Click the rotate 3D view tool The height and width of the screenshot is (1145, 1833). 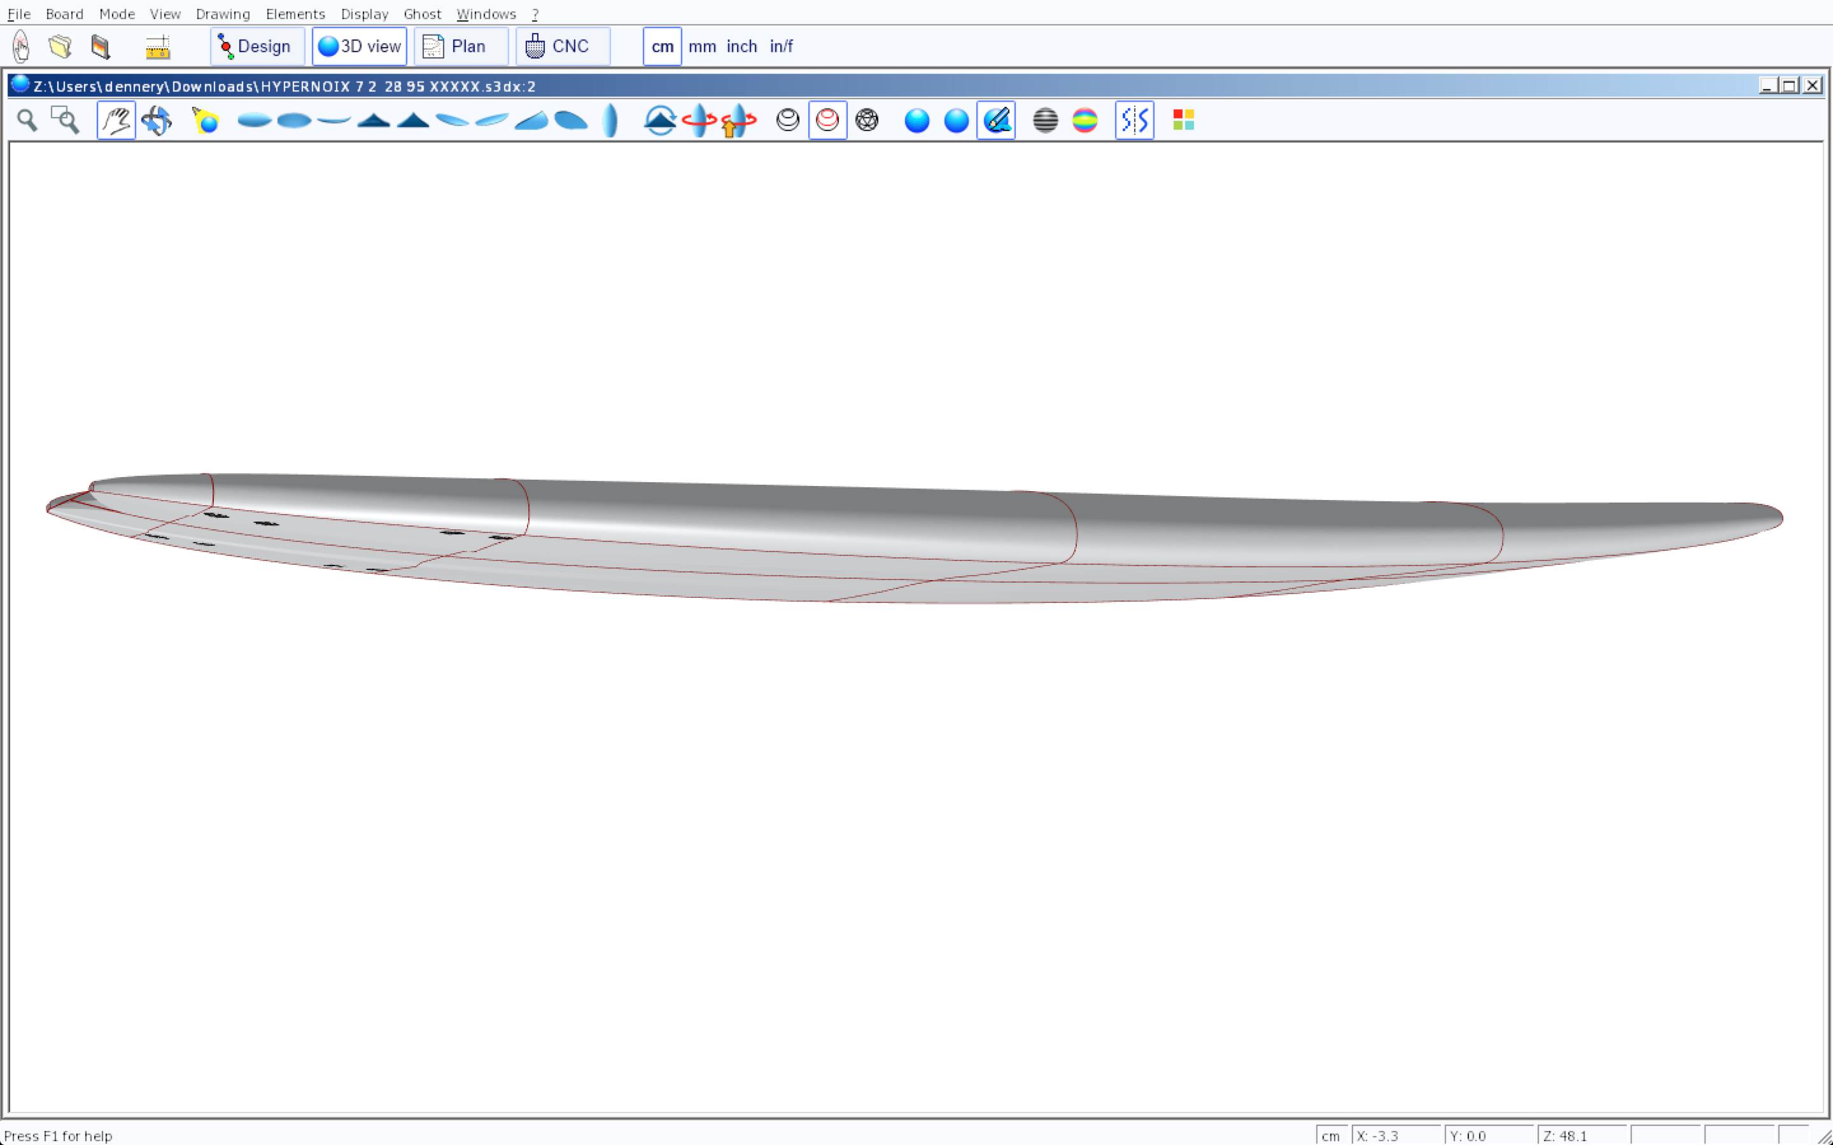point(157,120)
